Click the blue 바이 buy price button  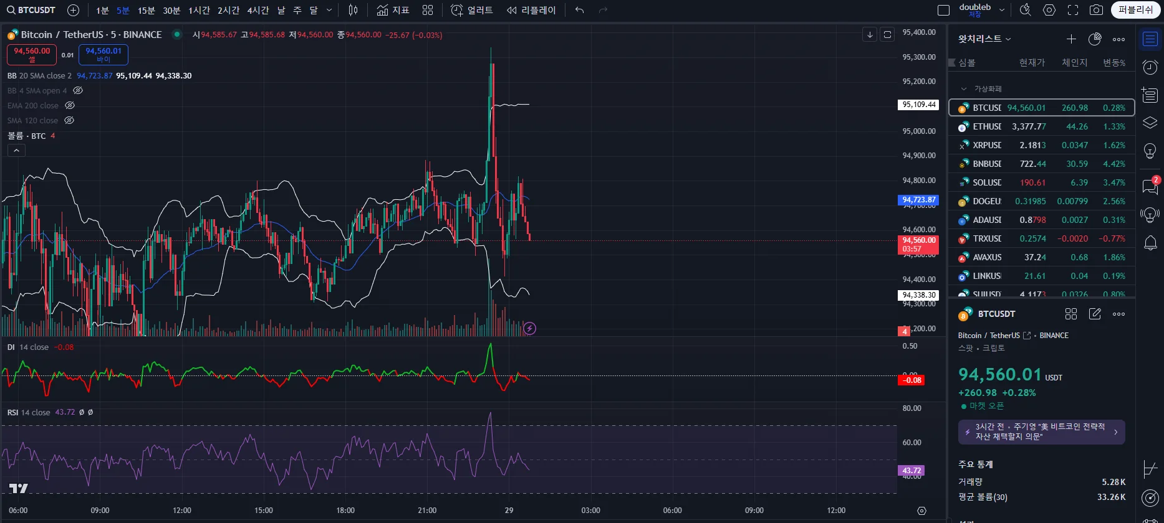[103, 55]
